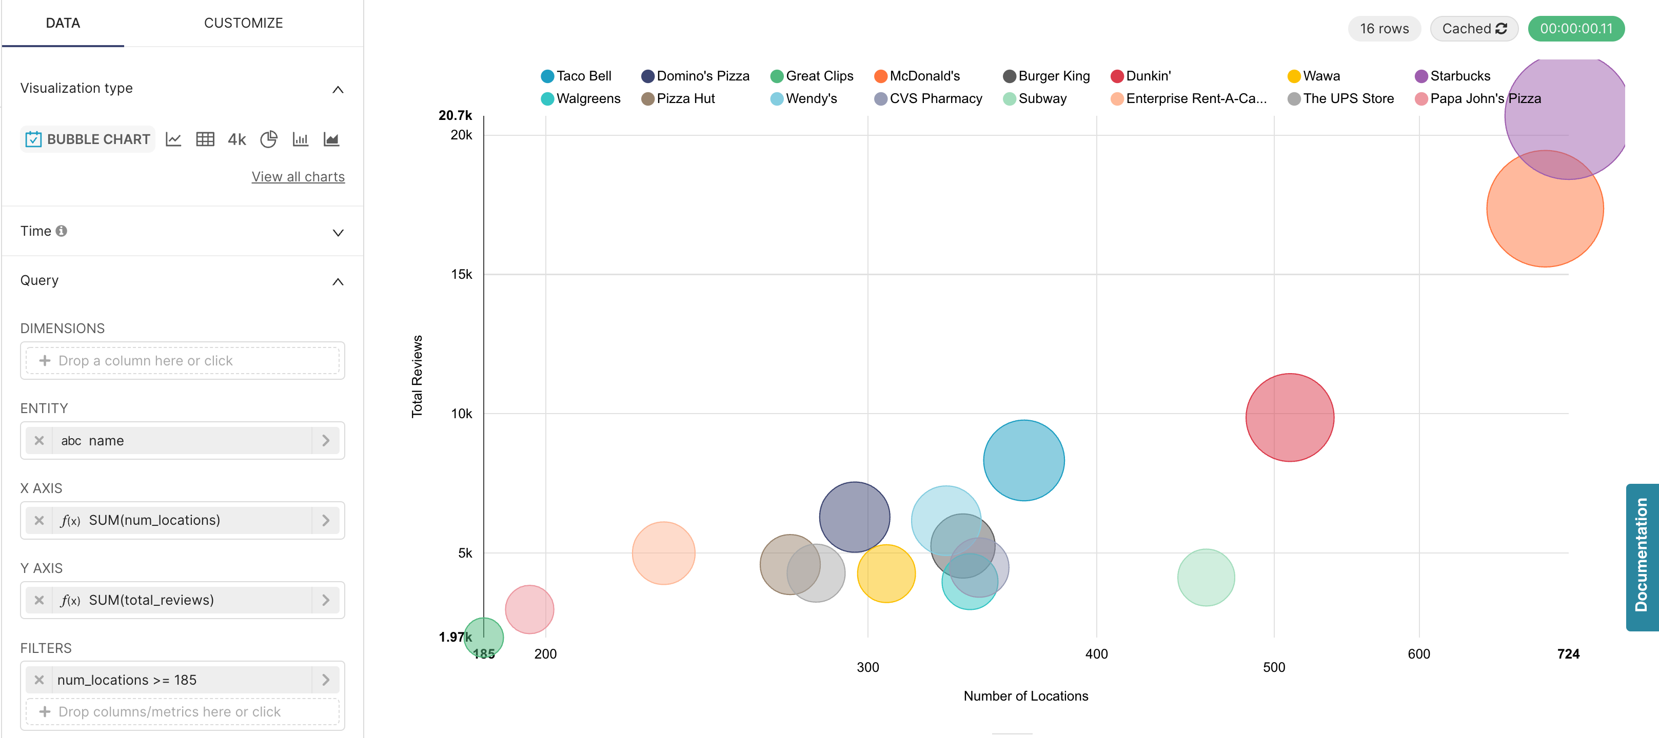The image size is (1659, 738).
Task: Remove the name entity column
Action: [x=39, y=441]
